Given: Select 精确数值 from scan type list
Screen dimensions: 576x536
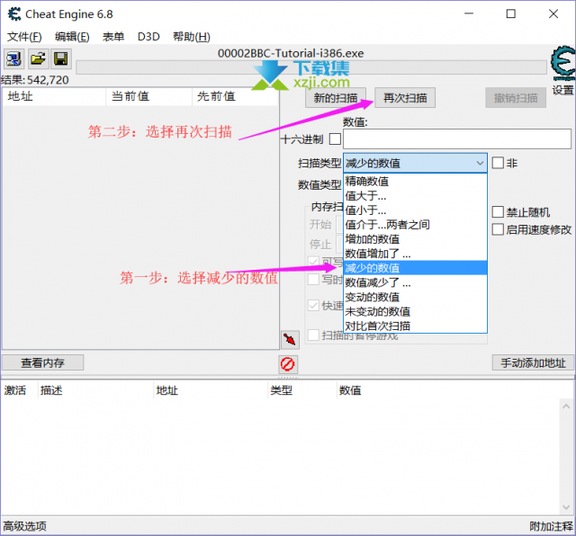Looking at the screenshot, I should point(415,181).
